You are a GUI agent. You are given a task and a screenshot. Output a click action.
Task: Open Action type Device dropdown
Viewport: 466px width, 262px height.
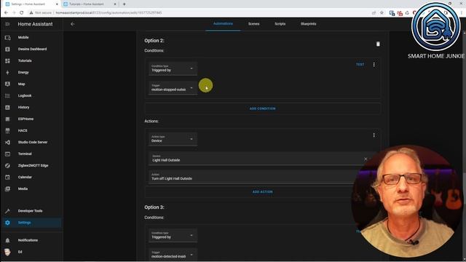tap(173, 139)
